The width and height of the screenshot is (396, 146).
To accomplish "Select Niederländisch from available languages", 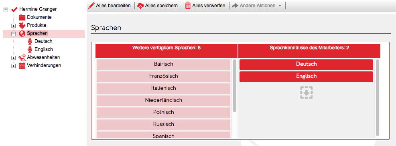I will point(163,101).
